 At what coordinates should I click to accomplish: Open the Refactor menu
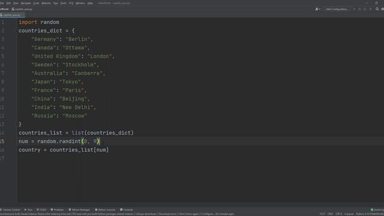click(x=46, y=3)
